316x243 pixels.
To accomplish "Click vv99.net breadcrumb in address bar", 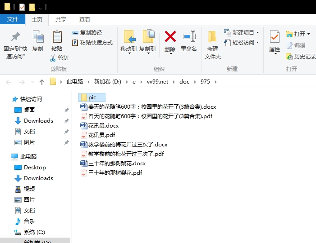I will coord(157,82).
